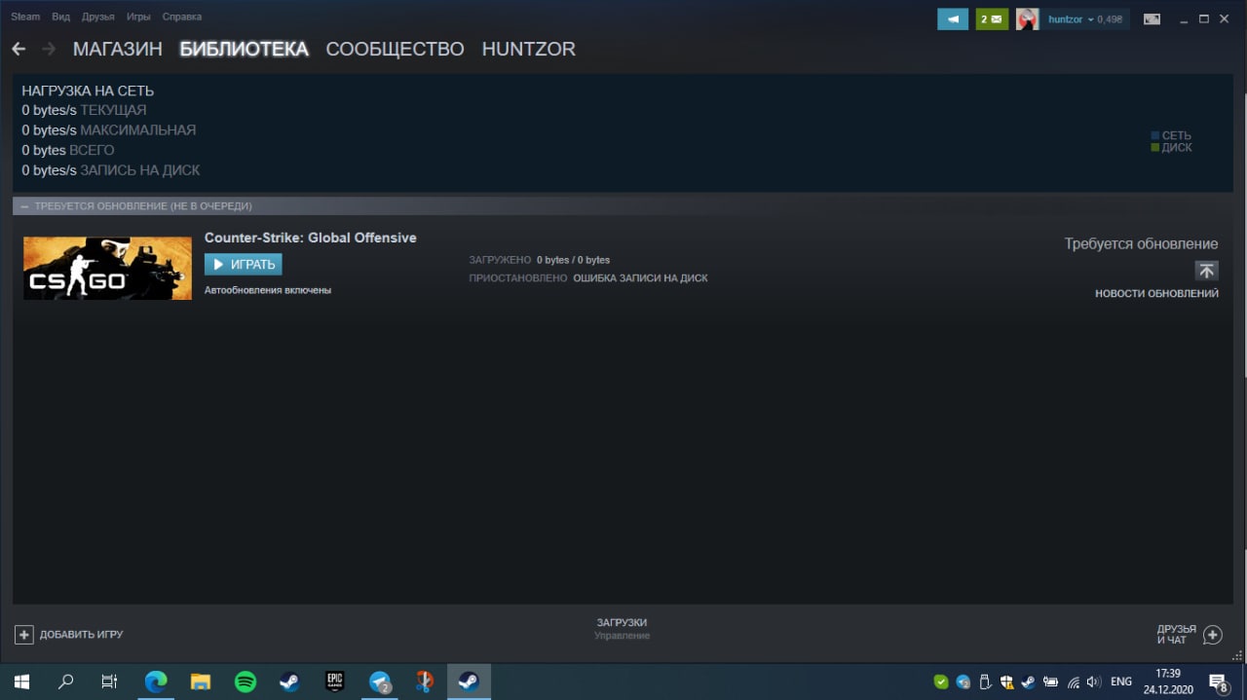Click the friends chat plus icon
The height and width of the screenshot is (700, 1247).
pyautogui.click(x=1213, y=635)
